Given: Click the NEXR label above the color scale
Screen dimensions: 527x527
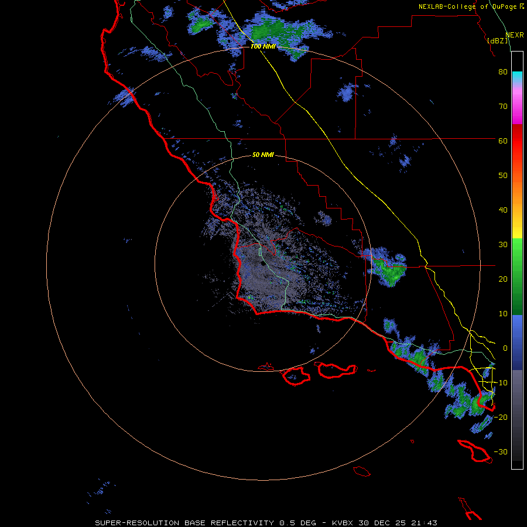Looking at the screenshot, I should 515,35.
